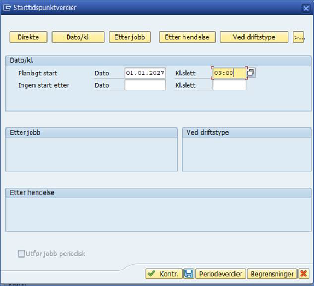Click the save diskette icon
Image resolution: width=314 pixels, height=286 pixels.
tap(189, 273)
